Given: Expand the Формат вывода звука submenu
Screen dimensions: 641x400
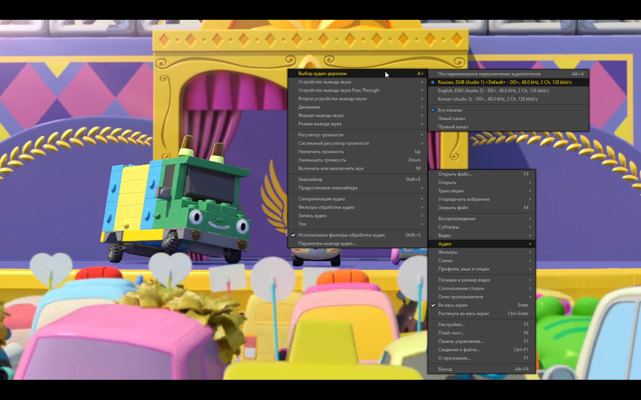Looking at the screenshot, I should point(320,115).
